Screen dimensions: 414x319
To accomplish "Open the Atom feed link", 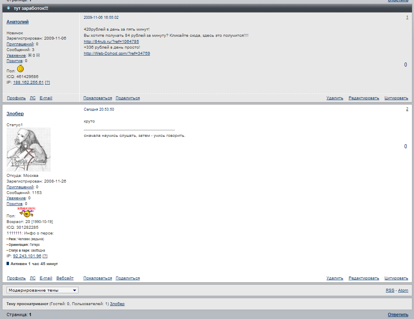I will (403, 290).
